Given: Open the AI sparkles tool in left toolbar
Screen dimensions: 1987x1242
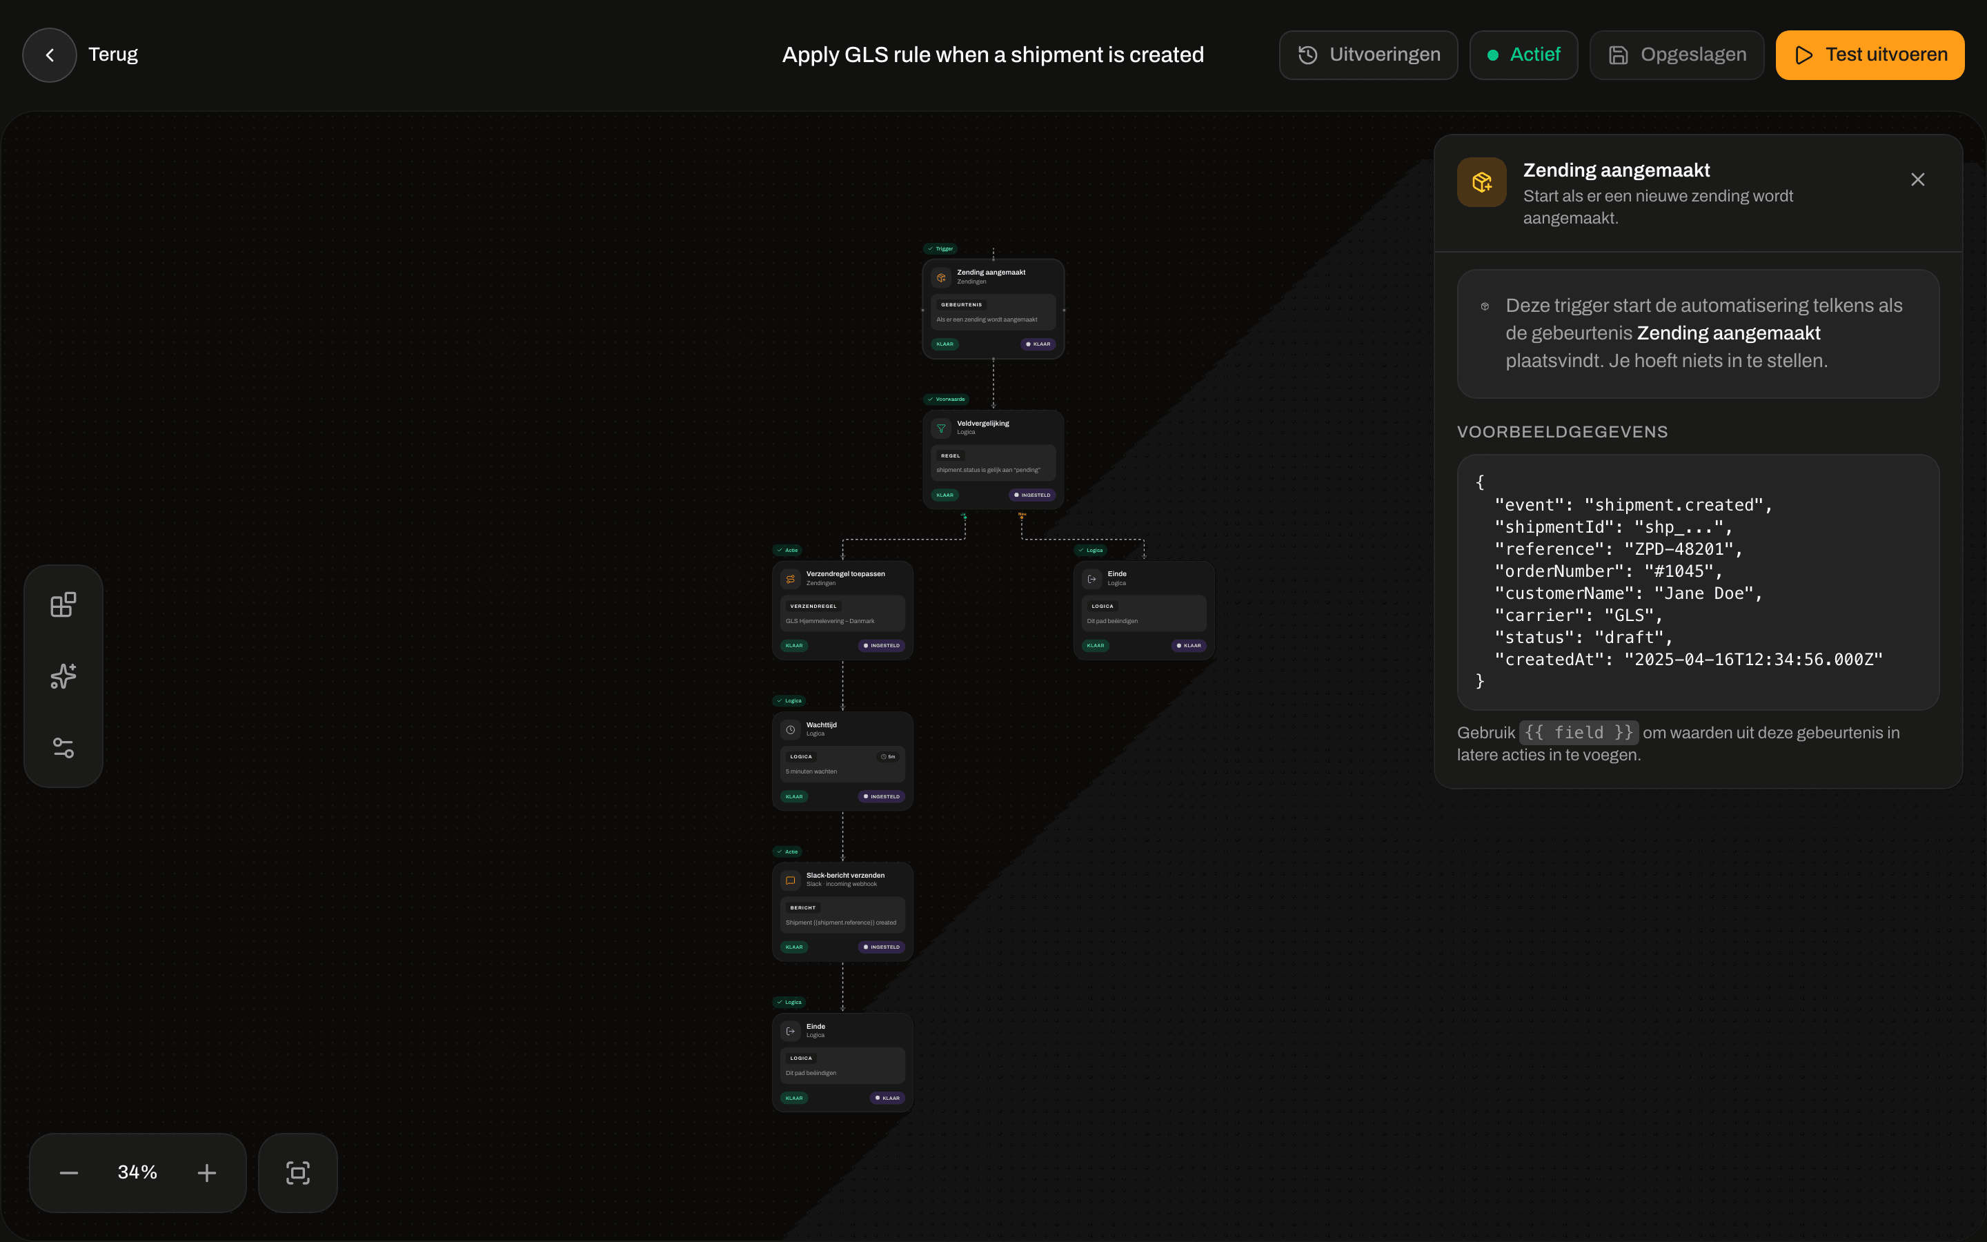Looking at the screenshot, I should tap(63, 676).
